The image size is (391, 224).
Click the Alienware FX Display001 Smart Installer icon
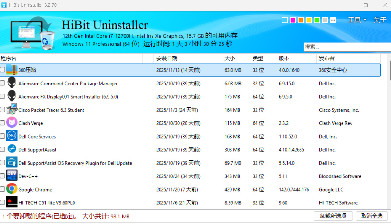[12, 96]
